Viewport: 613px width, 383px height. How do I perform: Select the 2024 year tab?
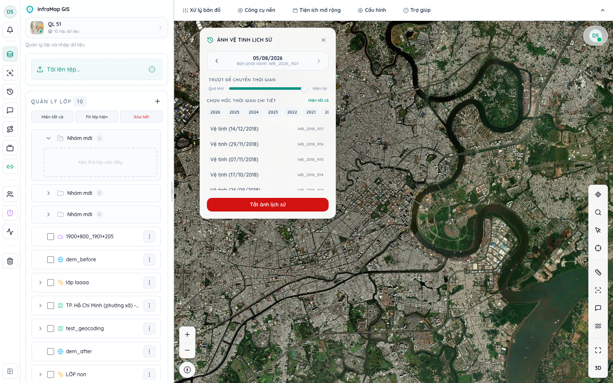click(254, 112)
